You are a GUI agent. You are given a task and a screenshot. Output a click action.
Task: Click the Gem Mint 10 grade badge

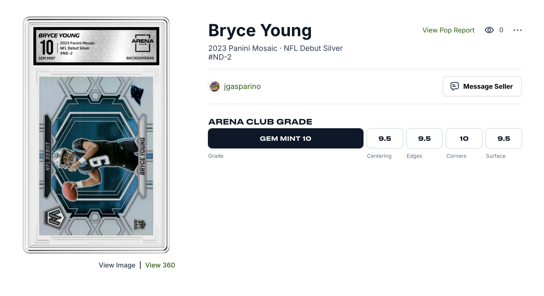click(x=286, y=138)
